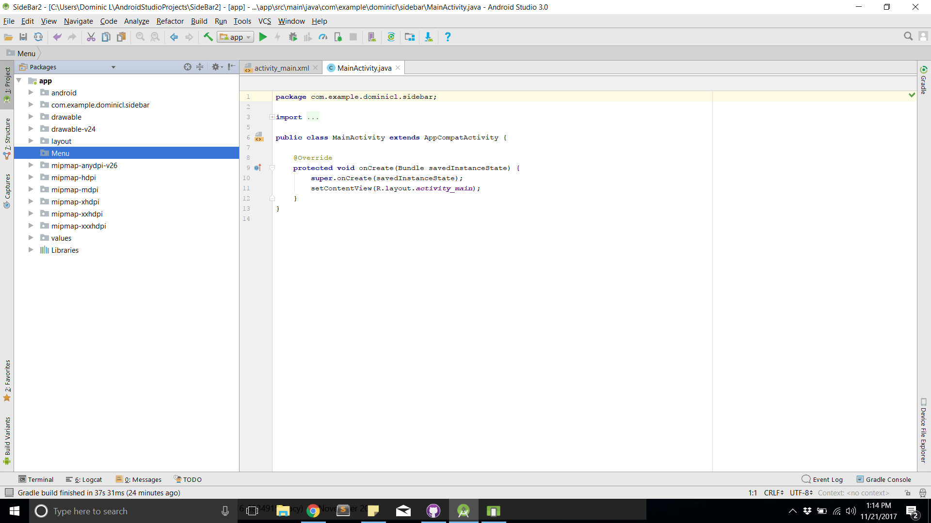Click the Profile app gauge icon
Screen dimensions: 931x523
pyautogui.click(x=323, y=37)
